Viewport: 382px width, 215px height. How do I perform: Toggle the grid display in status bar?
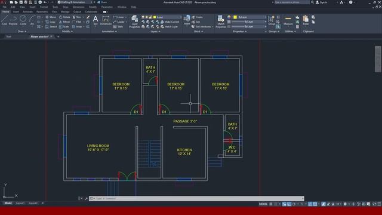[x=271, y=204]
